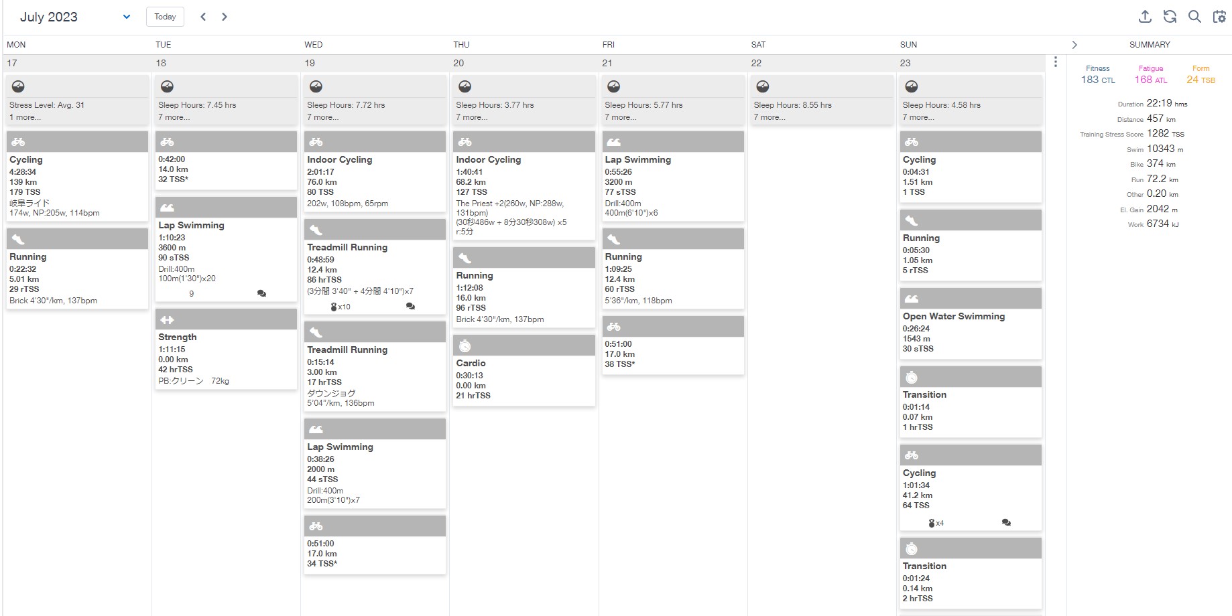Open the week options three-dot menu
This screenshot has height=616, width=1232.
pos(1056,62)
